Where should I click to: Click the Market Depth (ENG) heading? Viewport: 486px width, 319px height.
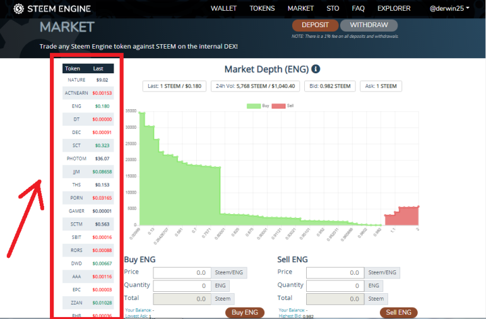click(266, 69)
